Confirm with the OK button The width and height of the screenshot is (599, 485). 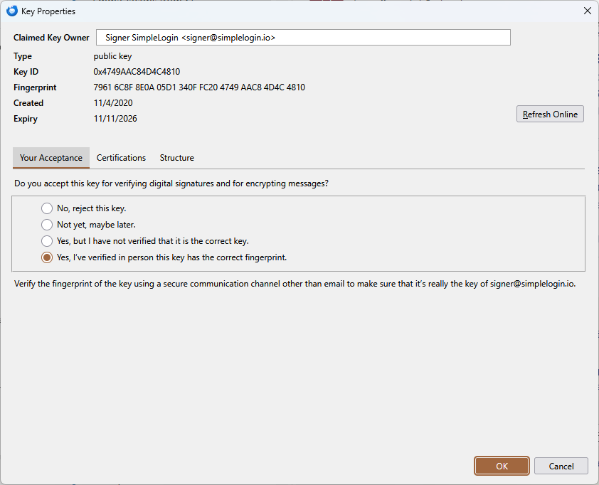pos(502,466)
